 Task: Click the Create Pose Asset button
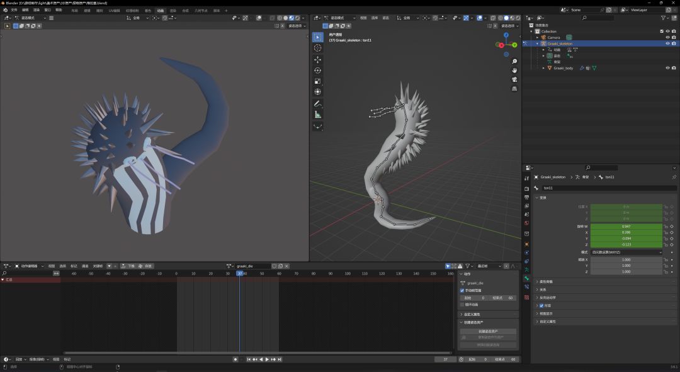tap(488, 331)
